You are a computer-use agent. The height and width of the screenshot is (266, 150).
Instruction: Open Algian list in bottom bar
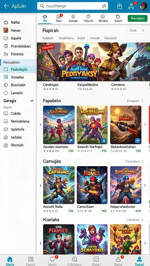point(96,261)
